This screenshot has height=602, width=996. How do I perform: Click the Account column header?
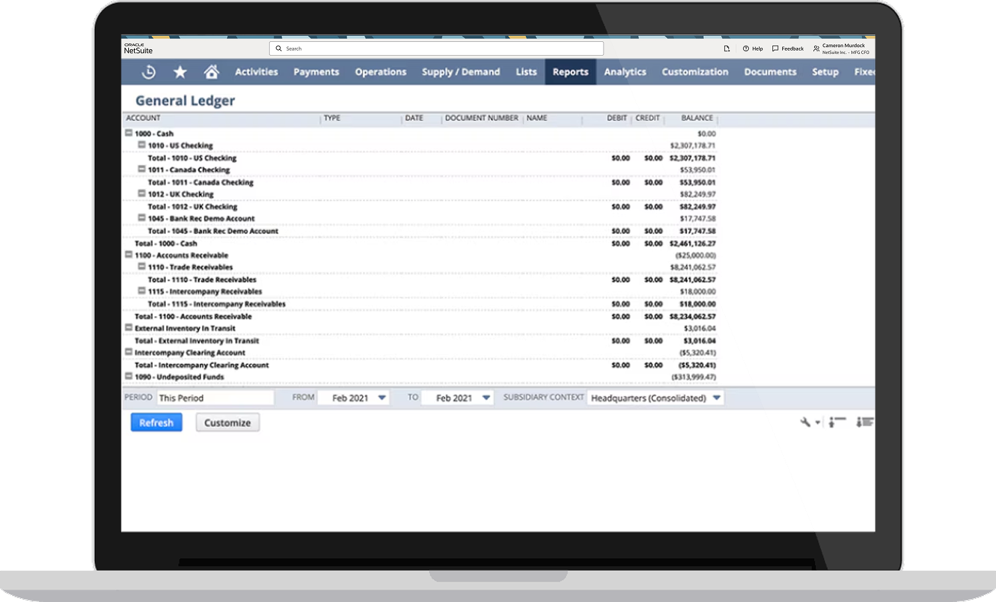tap(143, 118)
